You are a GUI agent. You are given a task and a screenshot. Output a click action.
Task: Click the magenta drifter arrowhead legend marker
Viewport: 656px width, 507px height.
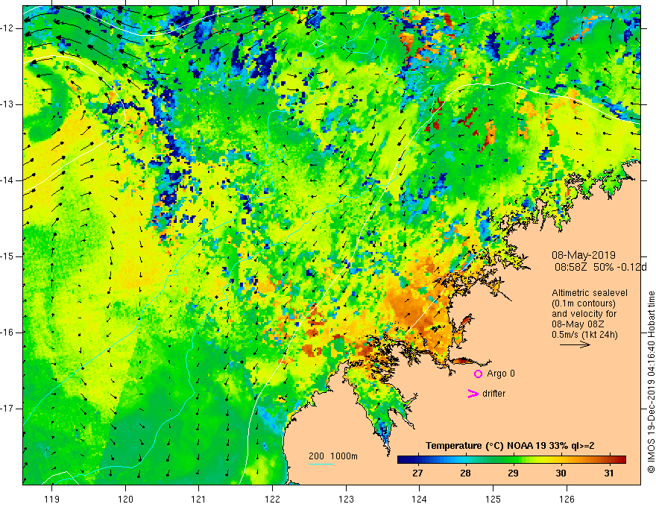473,394
